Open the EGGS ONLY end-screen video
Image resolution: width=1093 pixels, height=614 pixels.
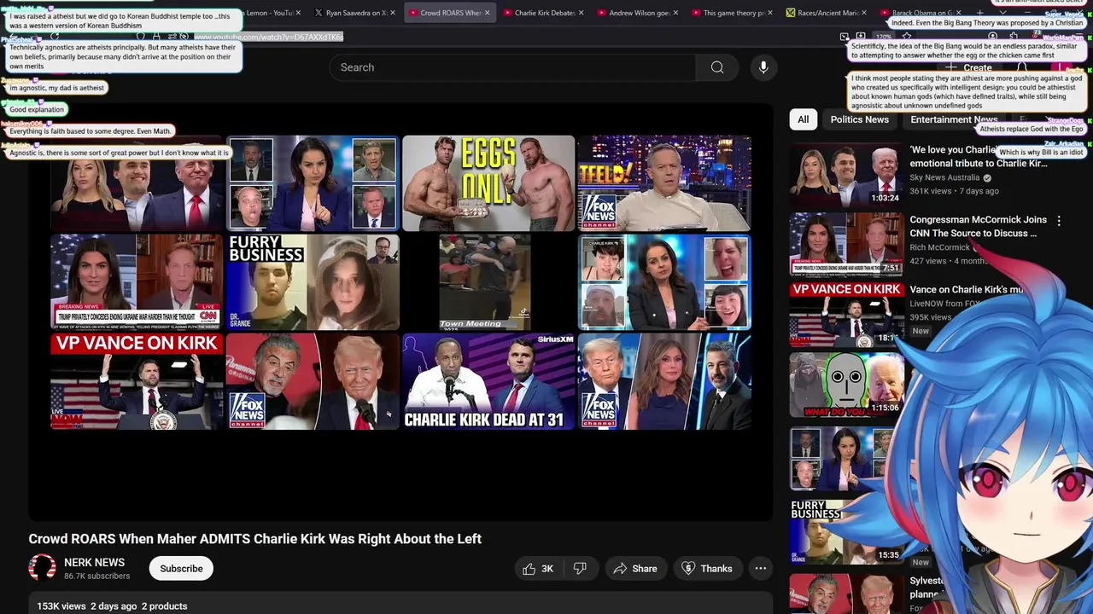pyautogui.click(x=488, y=183)
